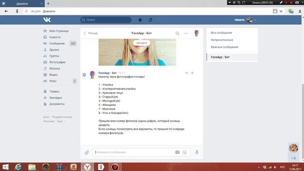Screen dimensions: 304x171
Task: Mark FaceApp message as important star
Action: [192, 73]
